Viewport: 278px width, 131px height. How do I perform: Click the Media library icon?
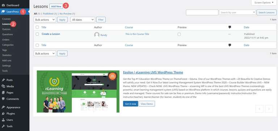tap(3, 86)
